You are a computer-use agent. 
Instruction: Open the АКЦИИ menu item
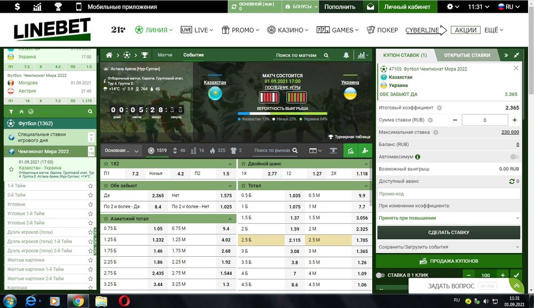(x=466, y=30)
